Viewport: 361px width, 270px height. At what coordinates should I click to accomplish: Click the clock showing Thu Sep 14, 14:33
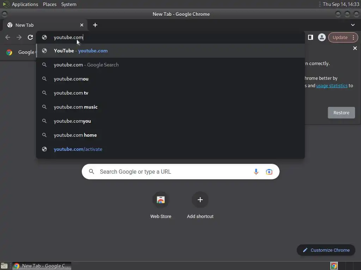point(341,4)
